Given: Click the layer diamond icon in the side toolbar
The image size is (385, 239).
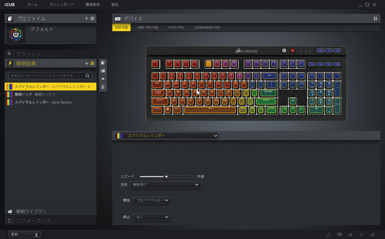Looking at the screenshot, I should pyautogui.click(x=103, y=79).
